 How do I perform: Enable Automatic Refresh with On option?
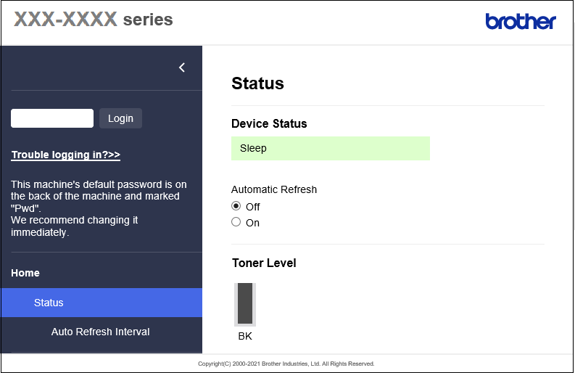236,222
